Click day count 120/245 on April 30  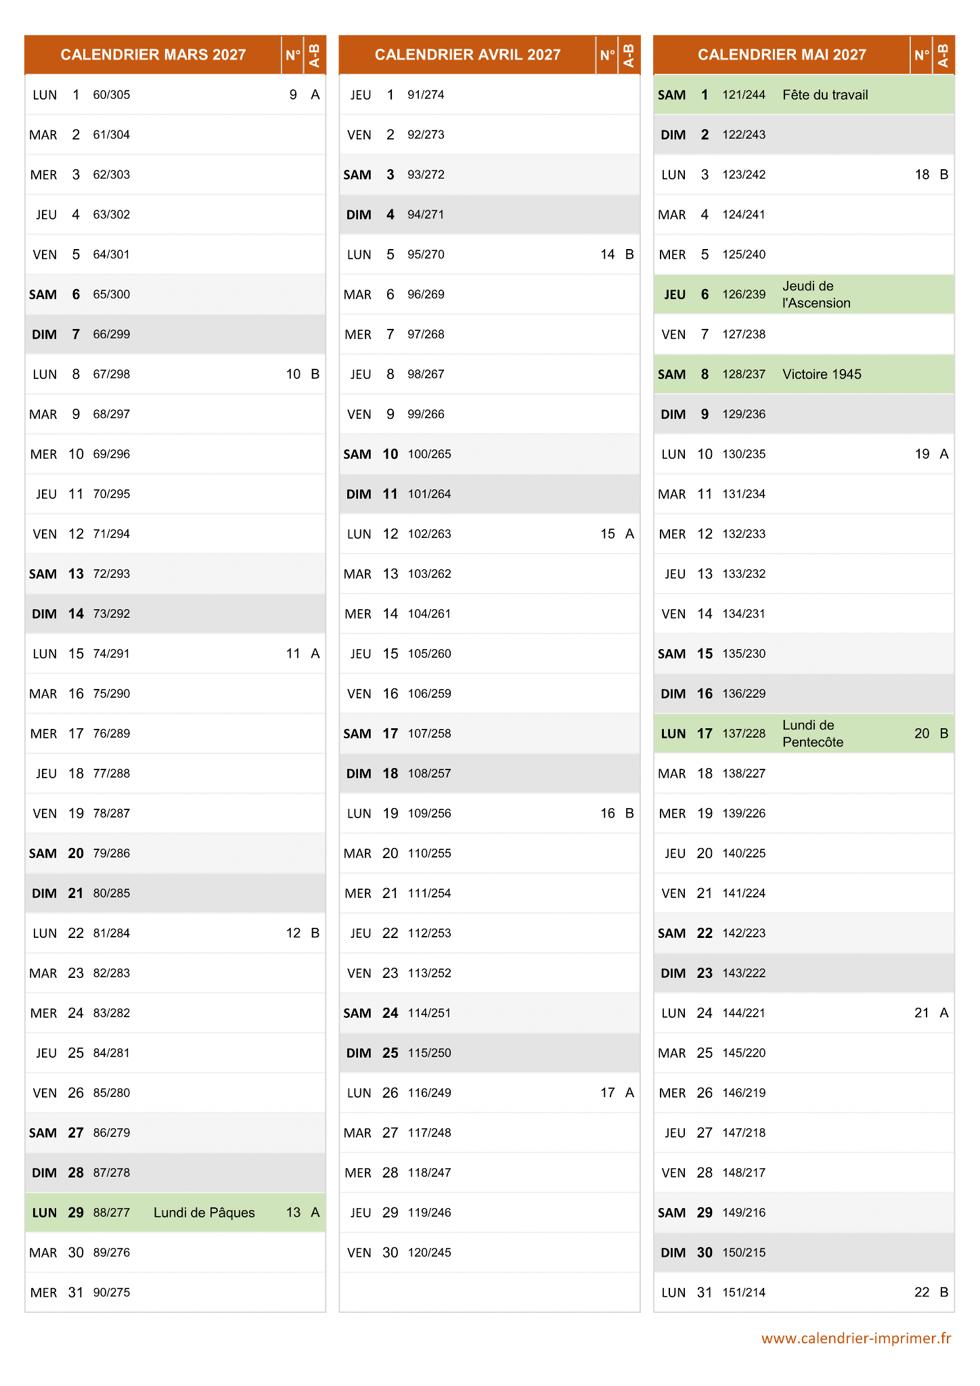coord(429,1252)
